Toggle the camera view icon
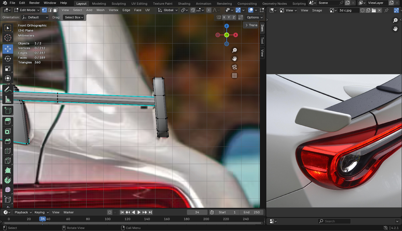The height and width of the screenshot is (231, 402). (234, 67)
